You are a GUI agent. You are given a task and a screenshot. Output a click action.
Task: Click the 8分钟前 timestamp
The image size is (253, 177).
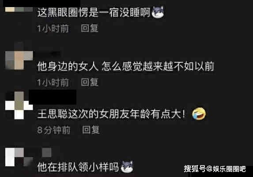54,130
